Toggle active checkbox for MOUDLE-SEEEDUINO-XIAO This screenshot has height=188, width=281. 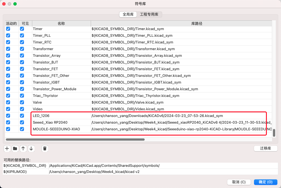(8, 129)
